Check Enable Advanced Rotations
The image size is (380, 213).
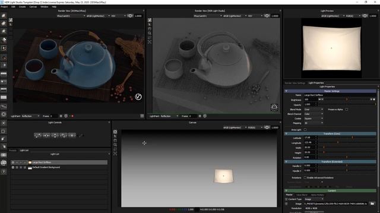point(305,177)
